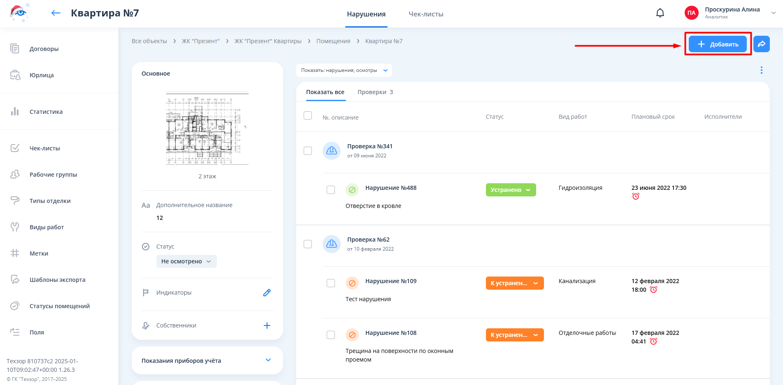This screenshot has width=783, height=385.
Task: Click the pencil icon to edit Индикаторы
Action: 267,293
